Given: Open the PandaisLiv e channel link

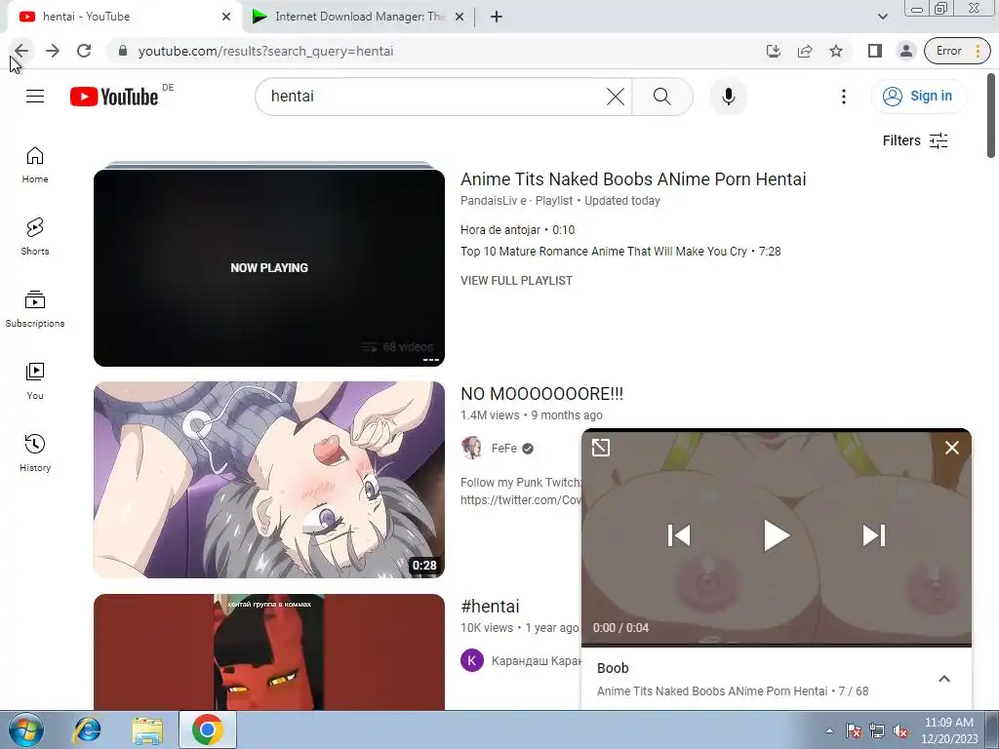Looking at the screenshot, I should coord(493,201).
